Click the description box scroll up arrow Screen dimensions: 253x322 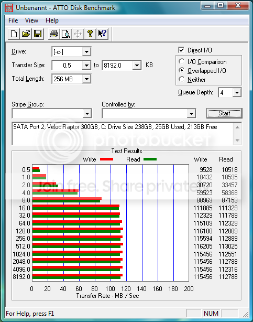tap(237, 127)
